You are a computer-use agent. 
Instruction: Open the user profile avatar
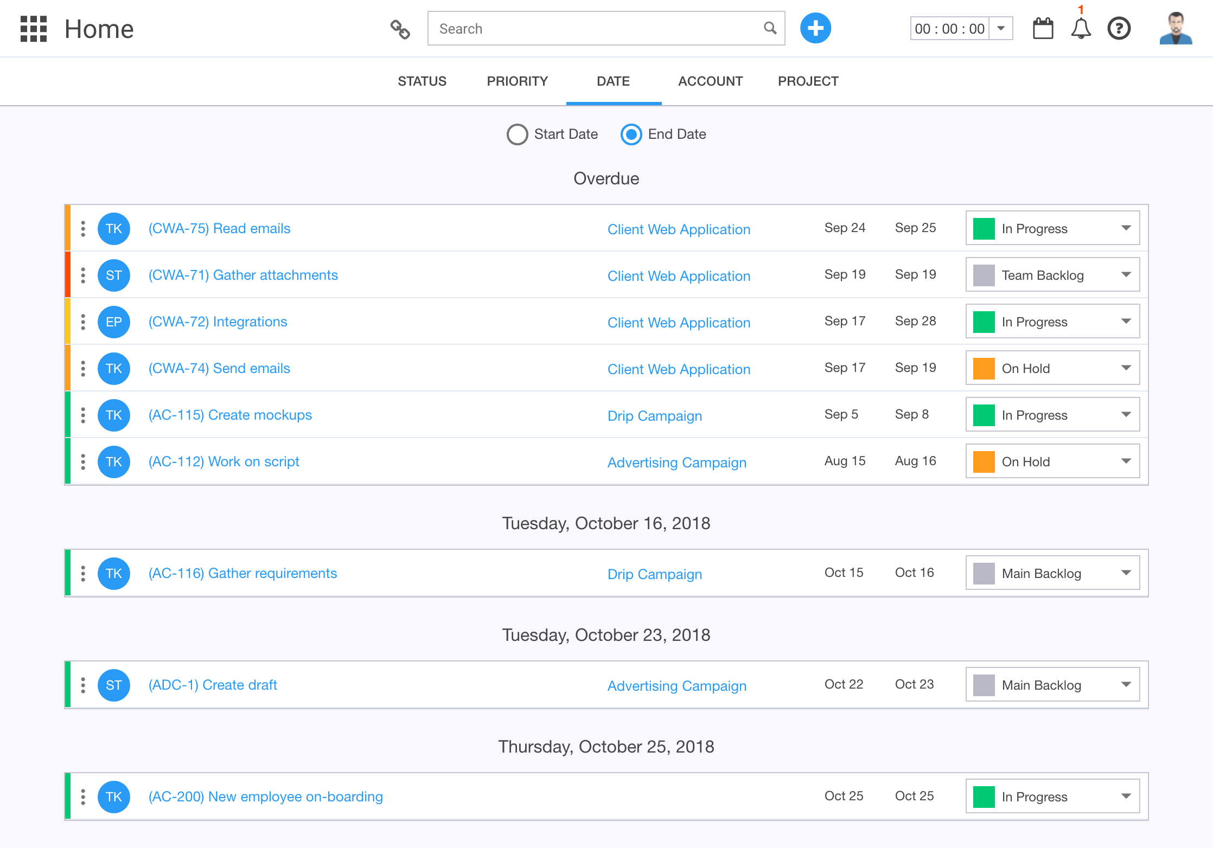pyautogui.click(x=1175, y=29)
